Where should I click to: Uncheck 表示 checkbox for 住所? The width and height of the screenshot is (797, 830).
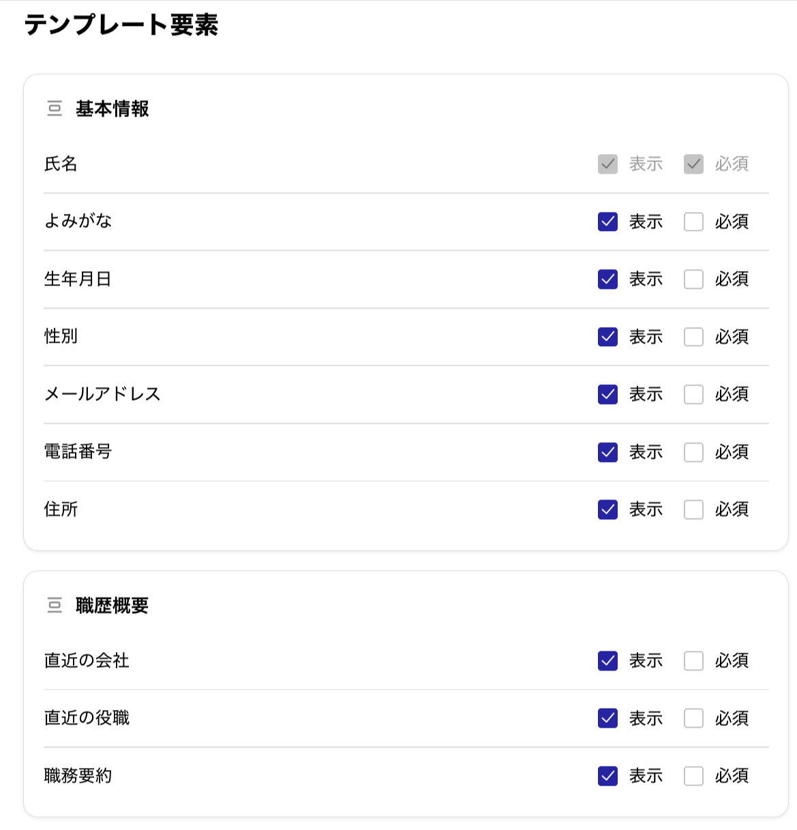607,510
